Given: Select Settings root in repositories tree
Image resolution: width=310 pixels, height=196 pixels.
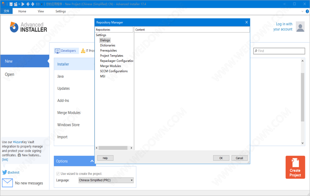Looking at the screenshot, I should tap(101, 35).
